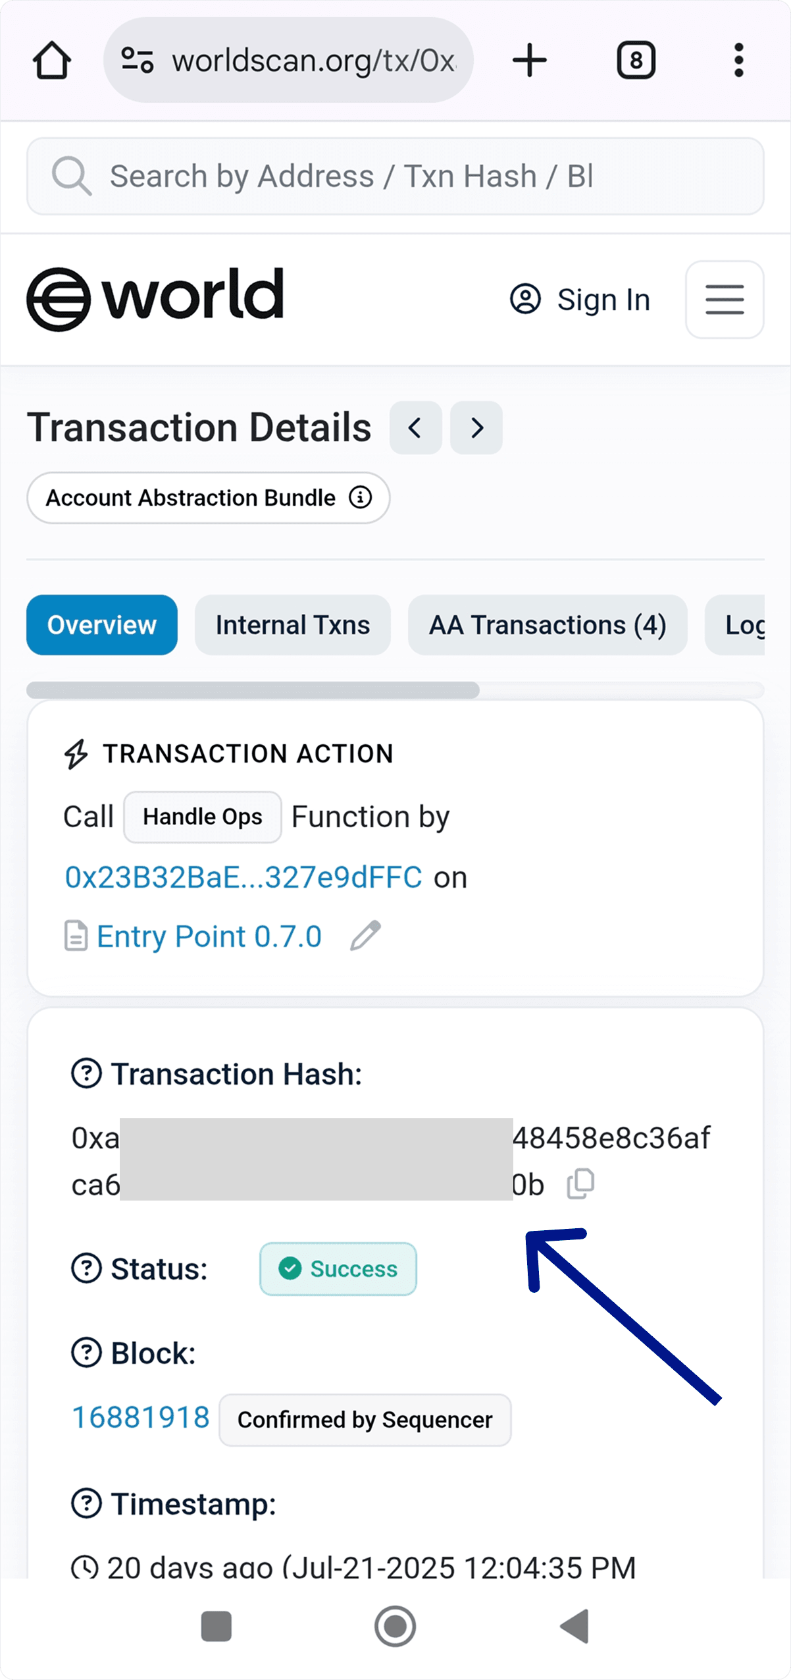Tap the Search by Address input field
The height and width of the screenshot is (1680, 791).
395,176
